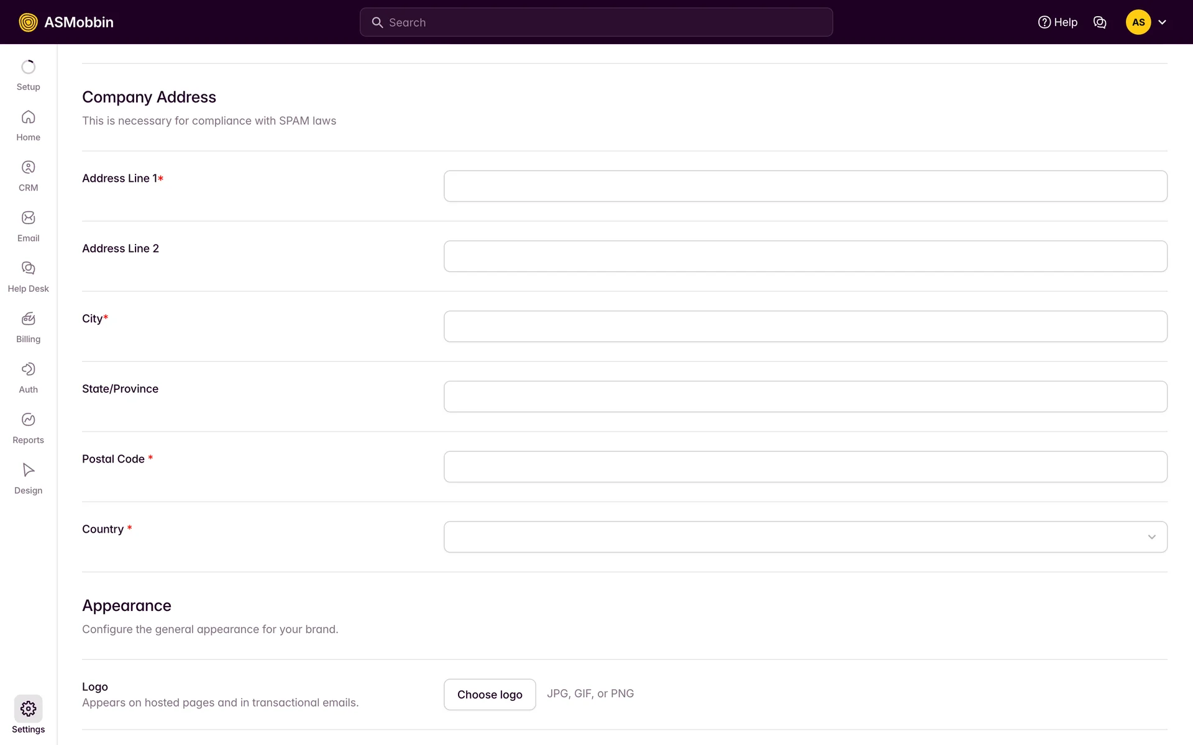Open the Auth section icon
The image size is (1193, 745).
tap(28, 369)
